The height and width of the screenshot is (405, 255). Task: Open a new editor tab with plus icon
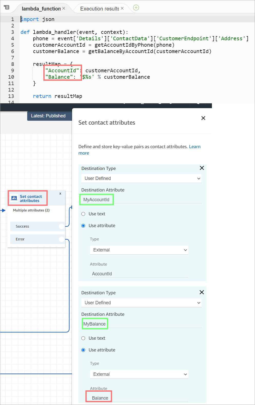pos(136,8)
